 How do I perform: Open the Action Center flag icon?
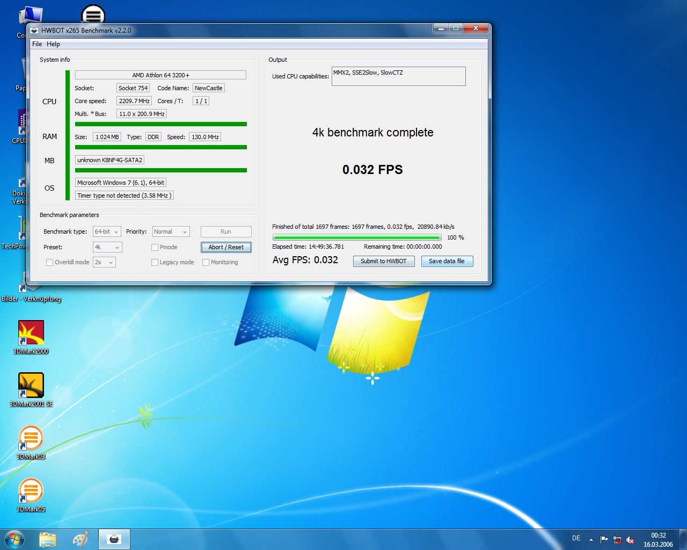[x=604, y=540]
